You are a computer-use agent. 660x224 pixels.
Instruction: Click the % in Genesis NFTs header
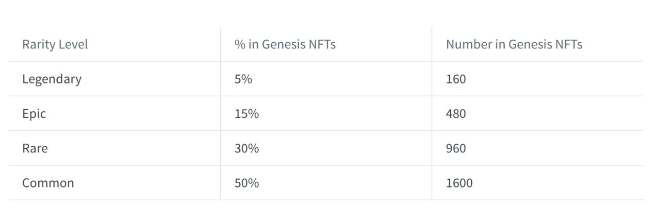tap(285, 44)
